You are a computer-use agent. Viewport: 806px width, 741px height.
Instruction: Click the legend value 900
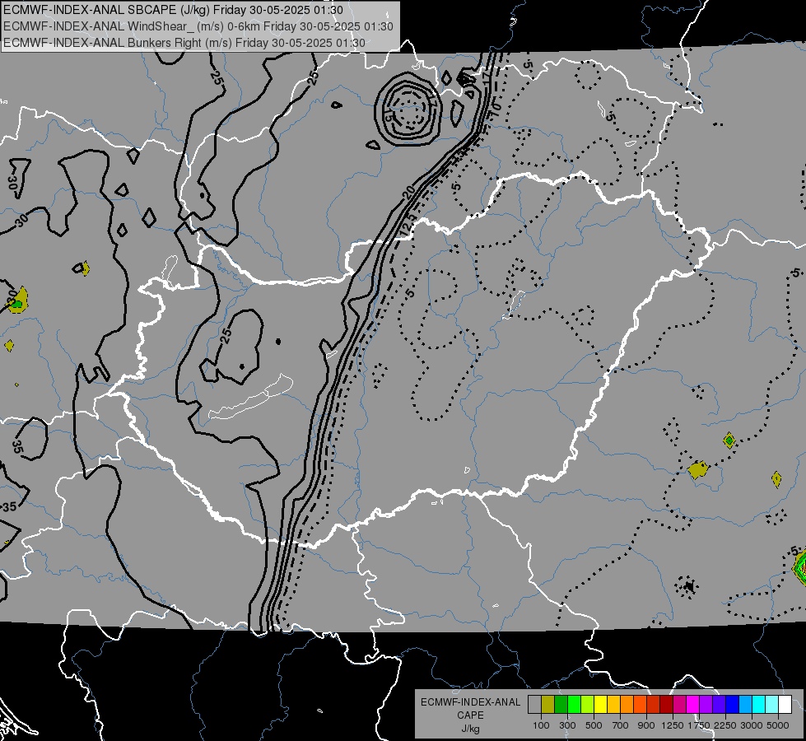point(646,725)
